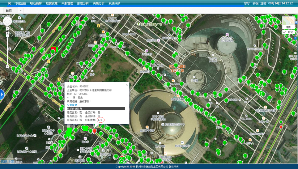Click the red square alarm marker
This screenshot has height=169, width=298.
(x=53, y=49)
